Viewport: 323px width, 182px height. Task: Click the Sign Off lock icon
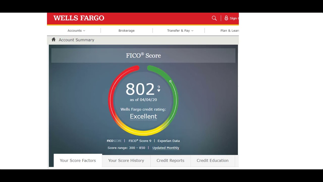point(226,18)
